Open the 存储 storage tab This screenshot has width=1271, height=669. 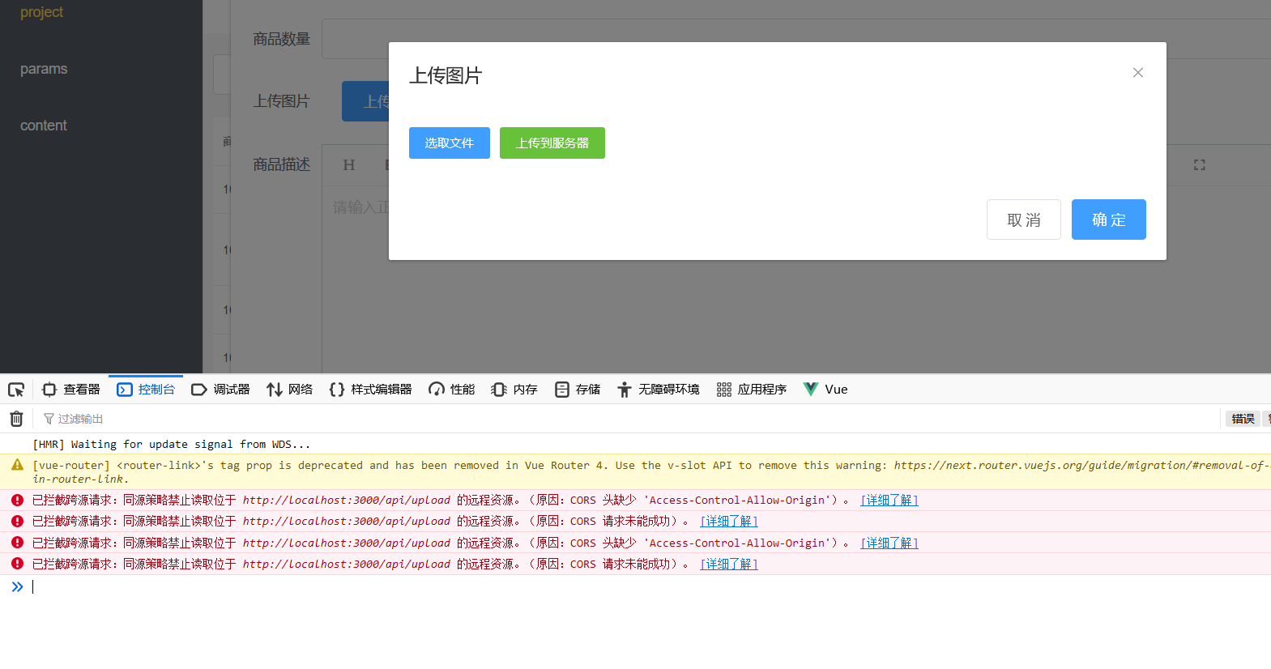[x=578, y=390]
